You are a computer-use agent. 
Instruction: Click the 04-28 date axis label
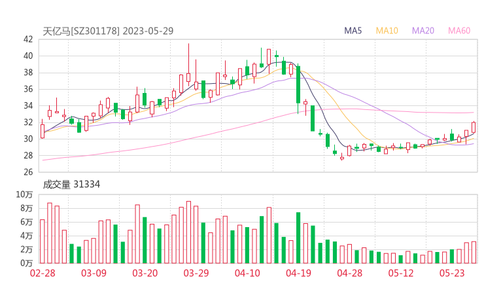point(350,273)
